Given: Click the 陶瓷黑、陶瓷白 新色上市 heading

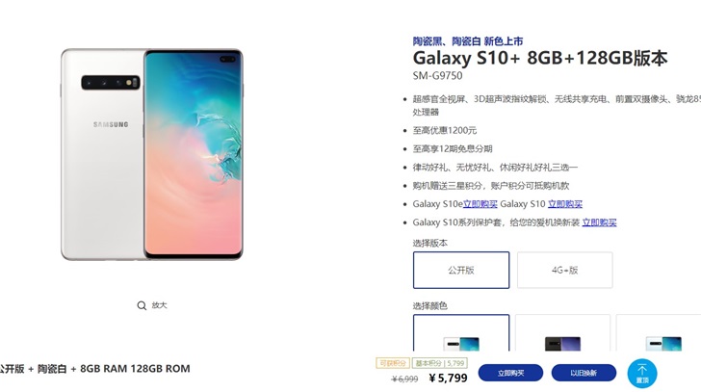Looking at the screenshot, I should tap(468, 41).
